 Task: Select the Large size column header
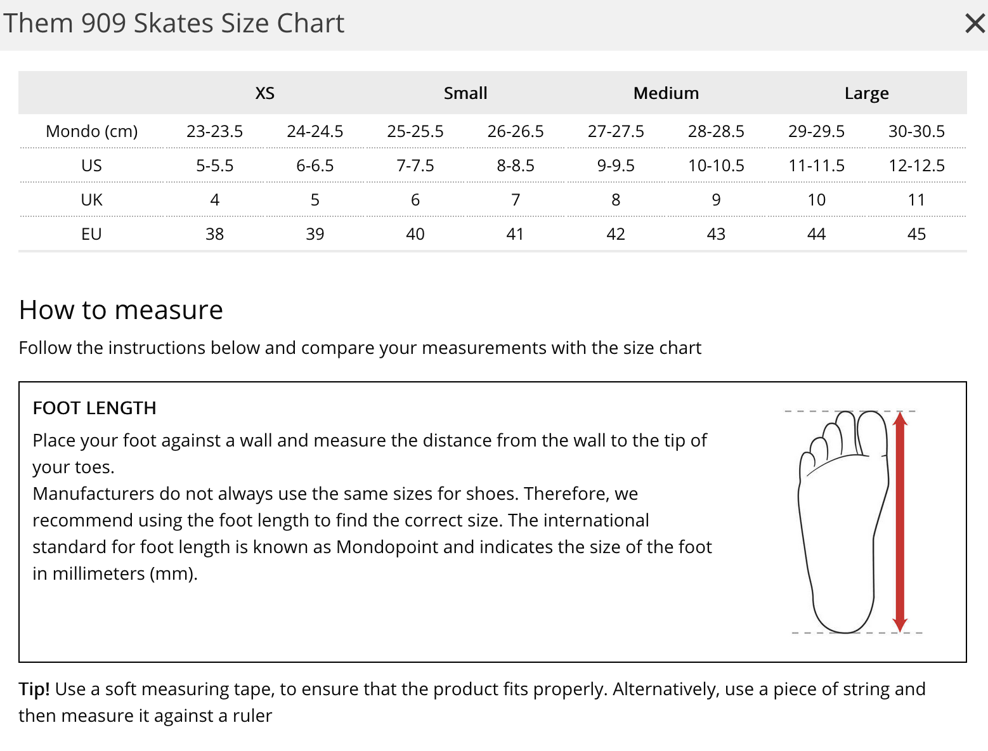coord(866,93)
